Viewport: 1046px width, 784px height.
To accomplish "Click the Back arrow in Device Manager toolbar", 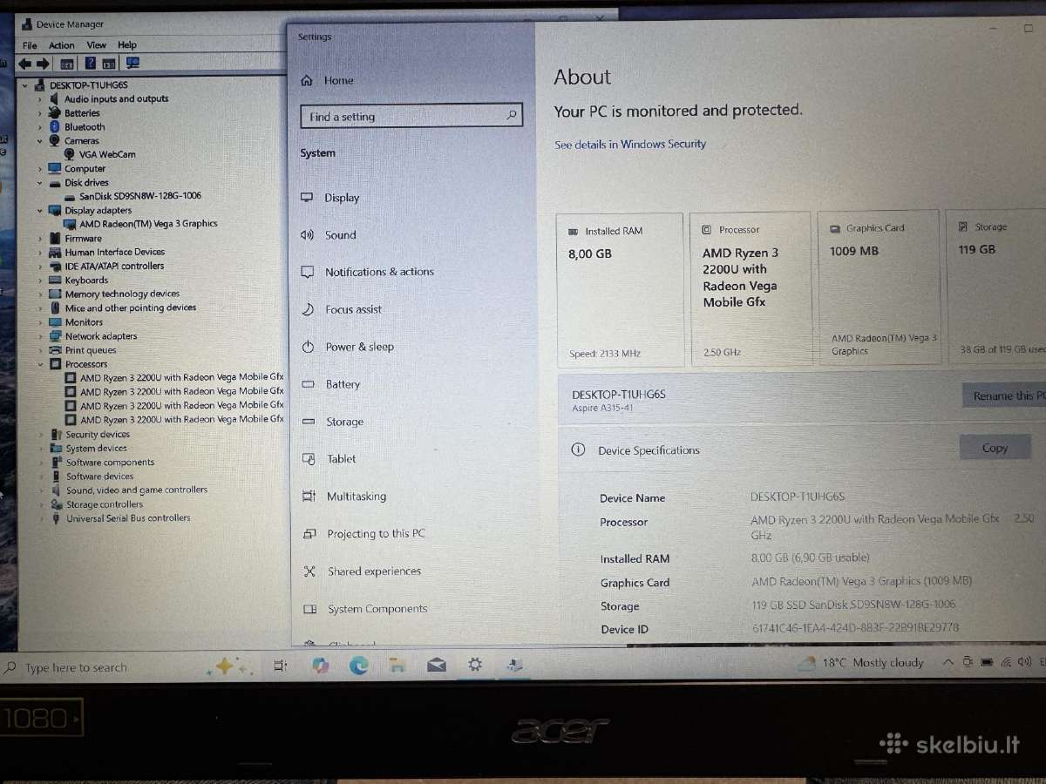I will coord(24,64).
